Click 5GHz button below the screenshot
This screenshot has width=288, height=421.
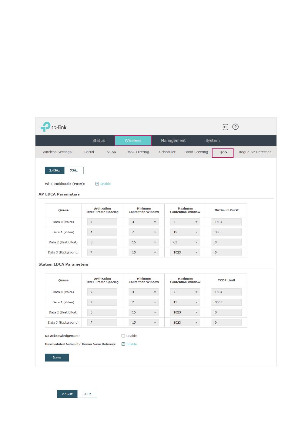click(87, 394)
